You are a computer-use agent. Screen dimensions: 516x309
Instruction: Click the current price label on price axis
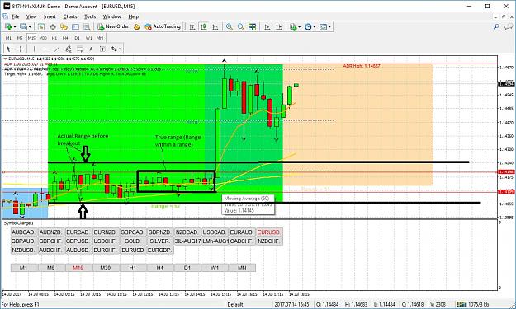pyautogui.click(x=506, y=84)
